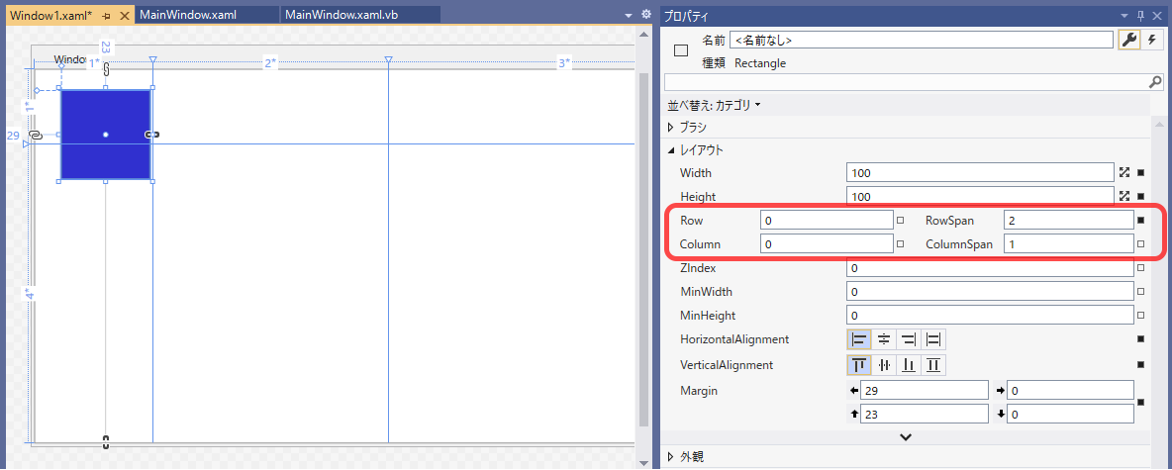Toggle the right margin chain-link anchor

(151, 135)
